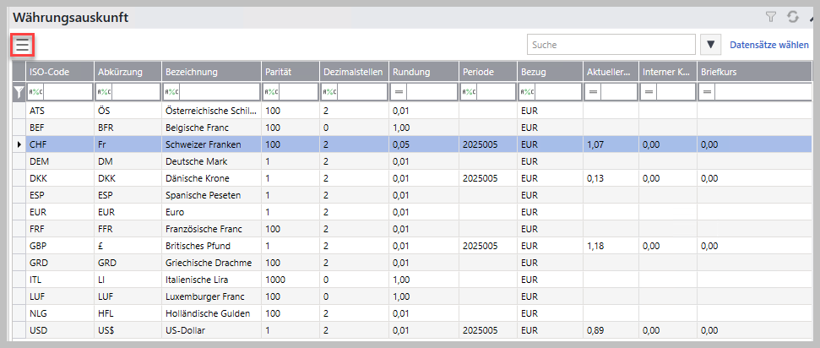Open the Parität filter operator icon
The image size is (820, 348).
point(271,92)
